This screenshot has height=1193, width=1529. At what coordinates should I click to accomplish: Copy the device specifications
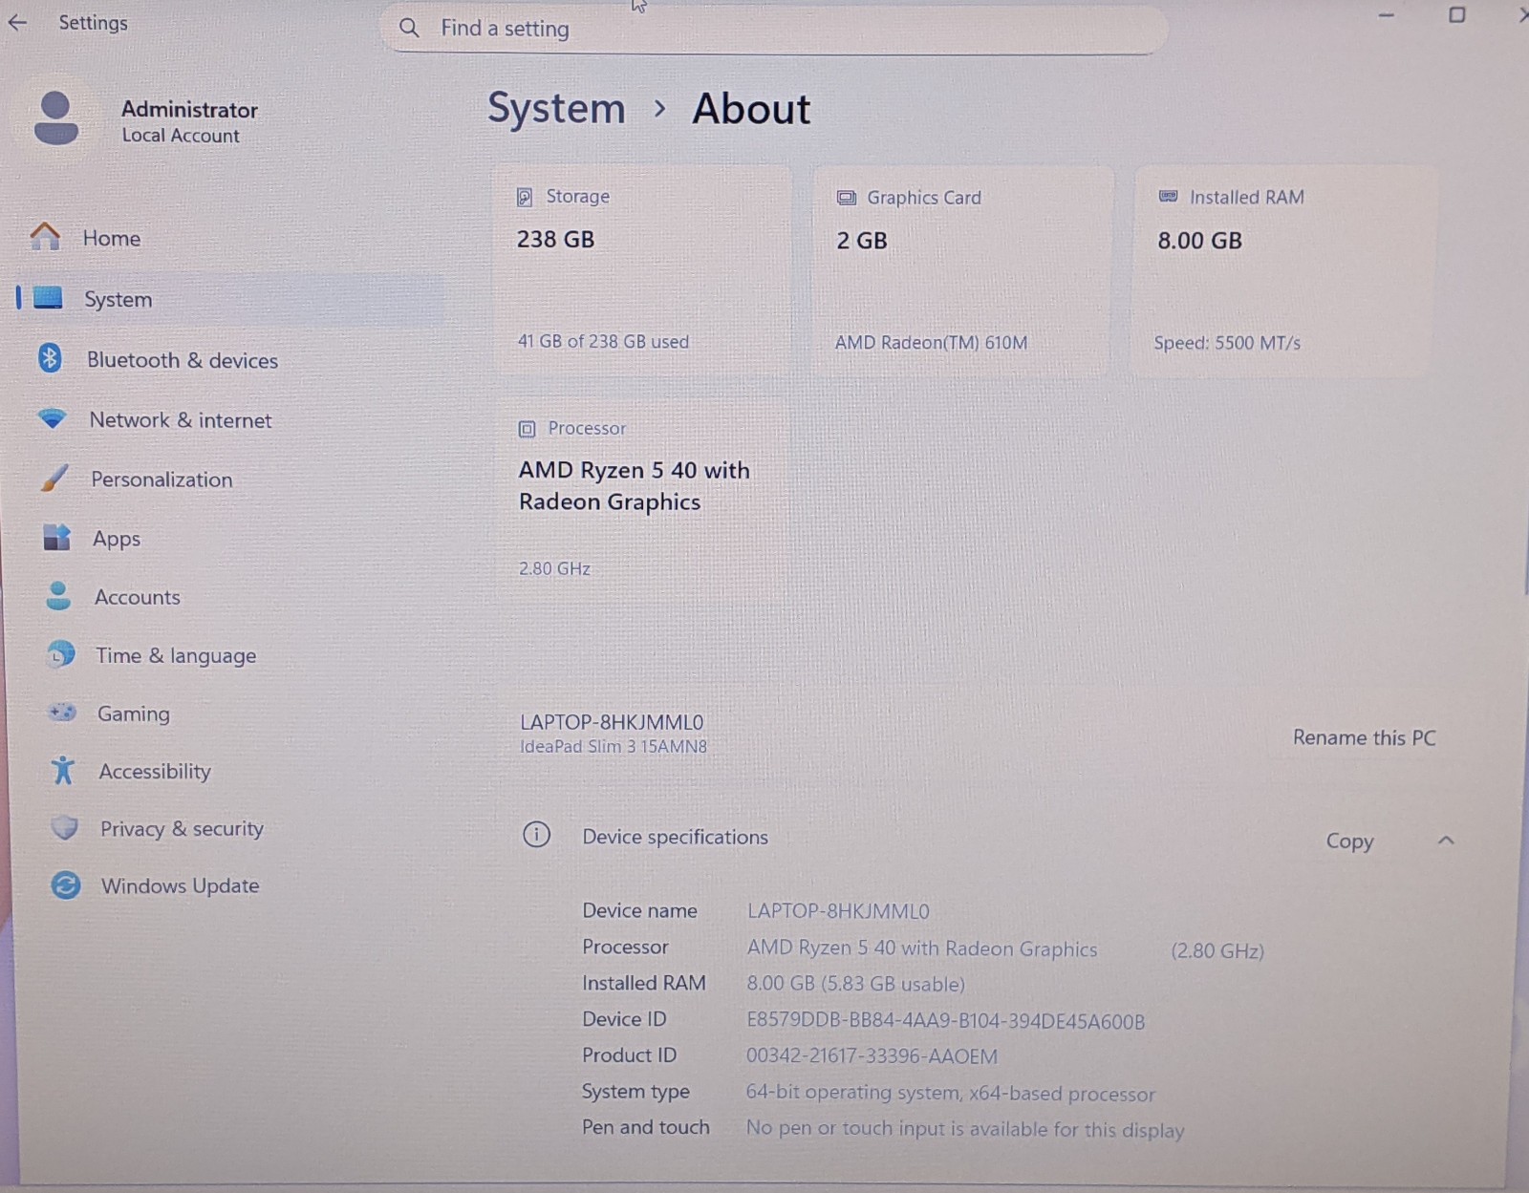point(1349,841)
